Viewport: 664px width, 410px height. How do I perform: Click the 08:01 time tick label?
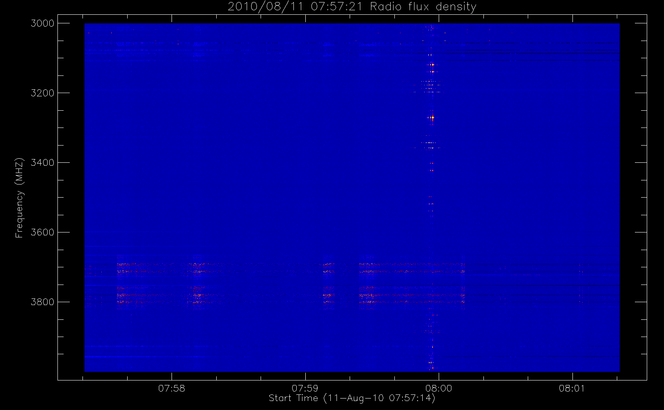[572, 388]
